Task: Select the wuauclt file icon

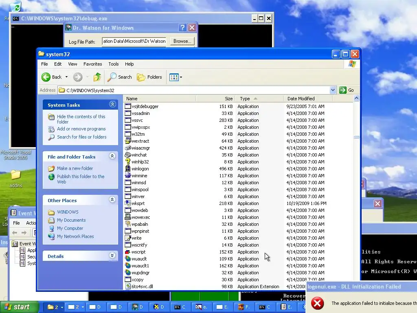Action: (128, 258)
